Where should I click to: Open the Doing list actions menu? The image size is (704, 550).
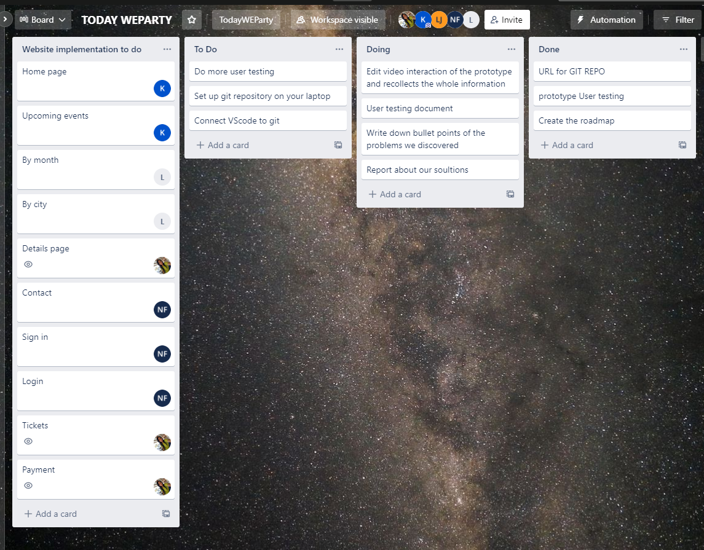click(511, 49)
